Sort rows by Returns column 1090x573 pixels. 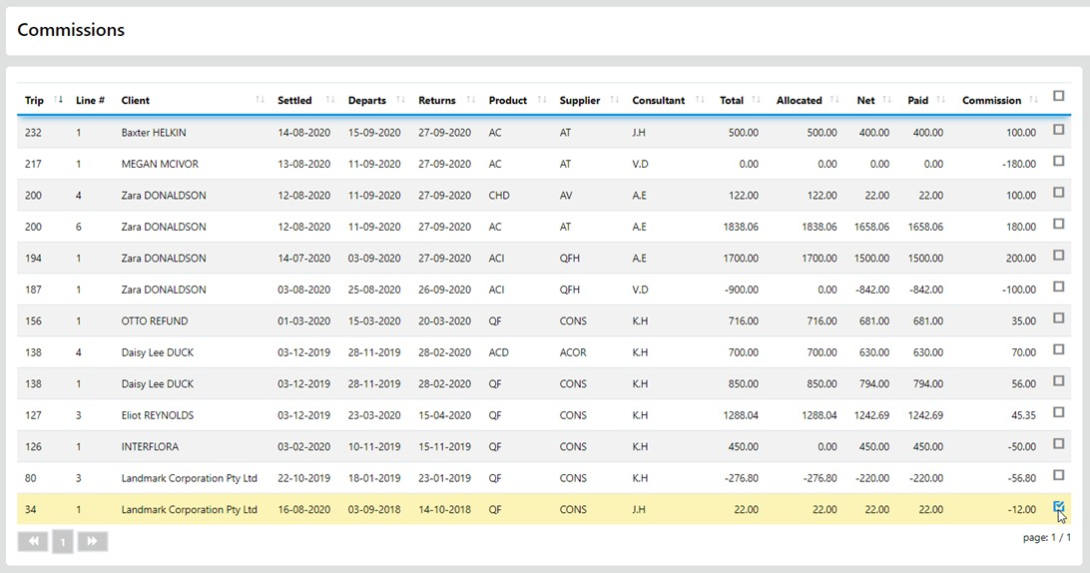pos(472,100)
